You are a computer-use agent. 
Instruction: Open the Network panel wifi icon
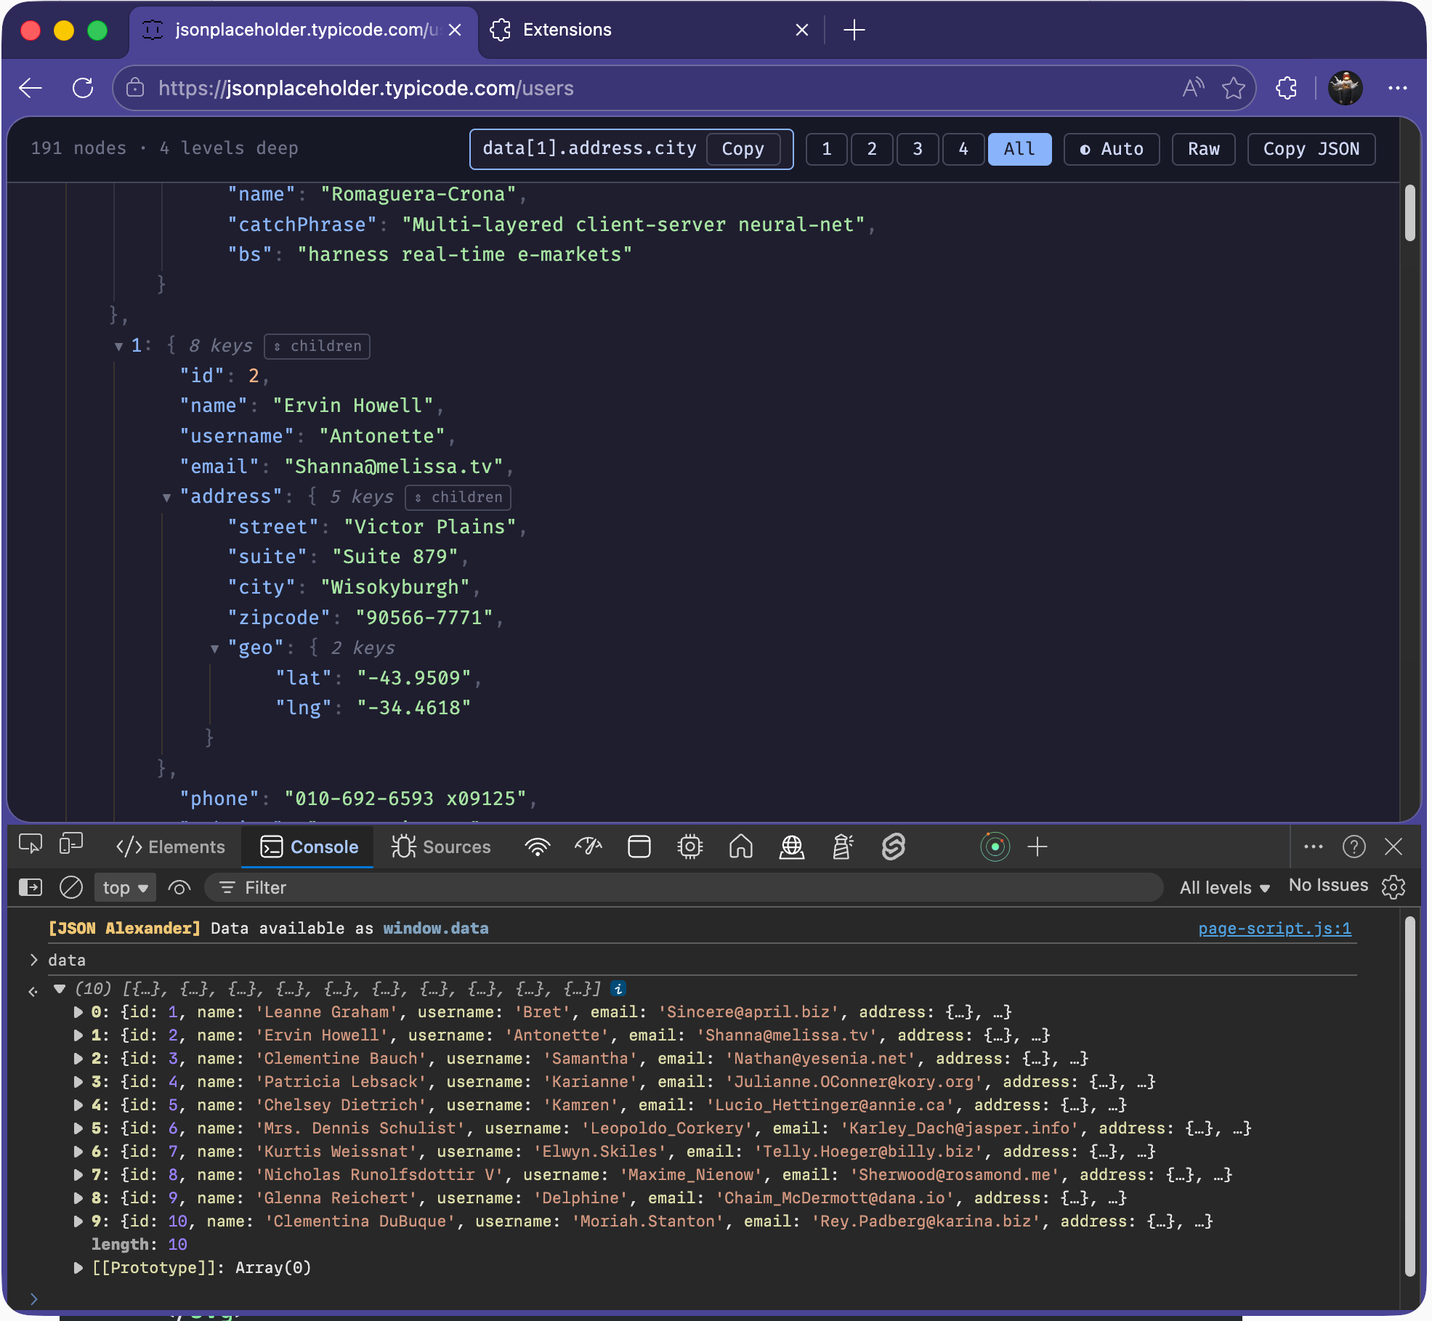tap(537, 847)
